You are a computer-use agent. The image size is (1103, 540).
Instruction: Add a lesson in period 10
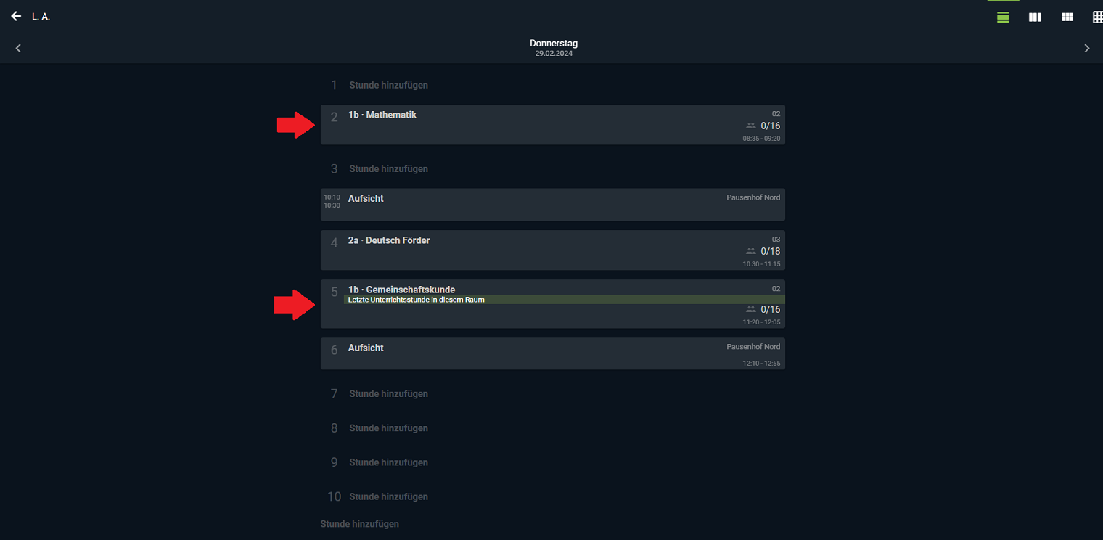[x=388, y=496]
